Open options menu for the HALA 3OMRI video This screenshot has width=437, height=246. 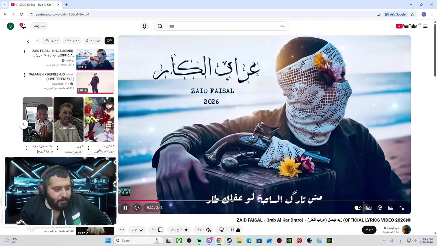click(x=24, y=52)
